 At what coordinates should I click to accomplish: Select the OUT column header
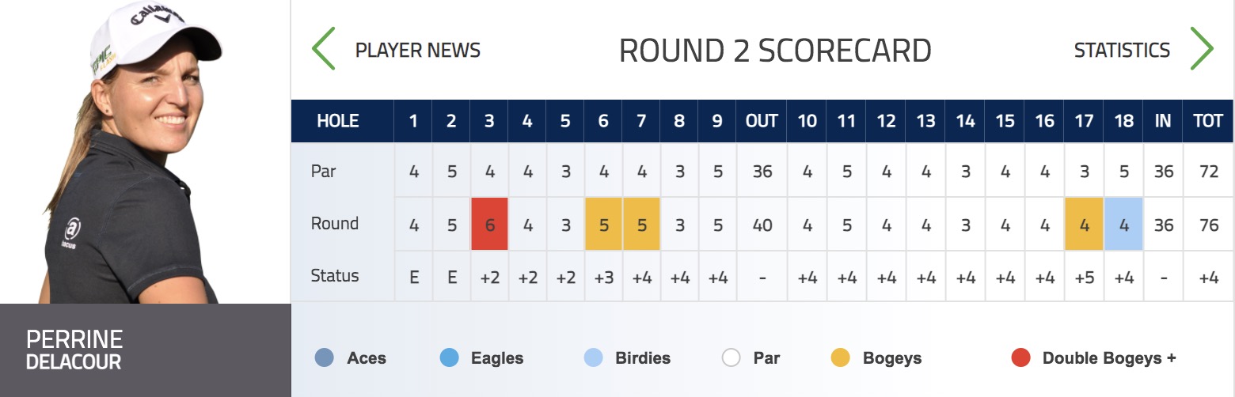point(762,121)
